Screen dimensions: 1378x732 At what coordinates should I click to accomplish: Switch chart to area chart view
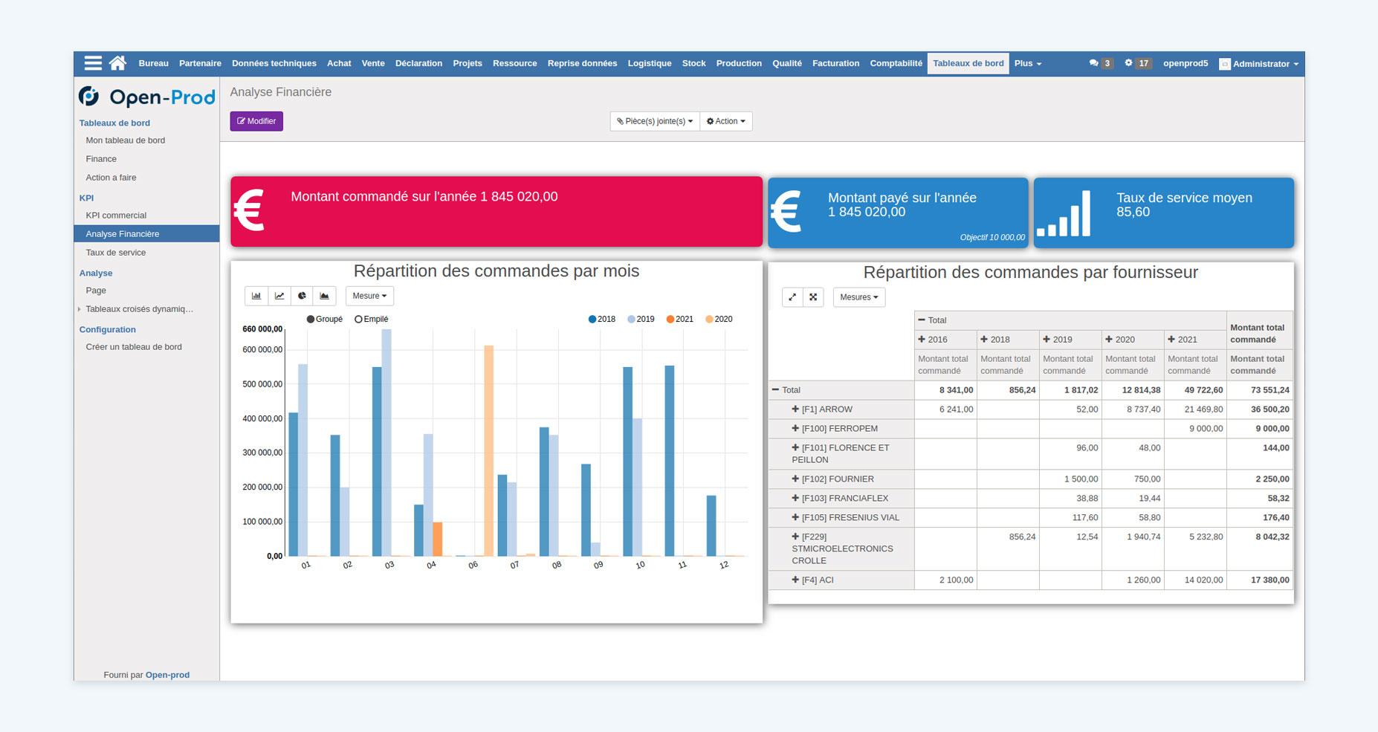coord(325,296)
